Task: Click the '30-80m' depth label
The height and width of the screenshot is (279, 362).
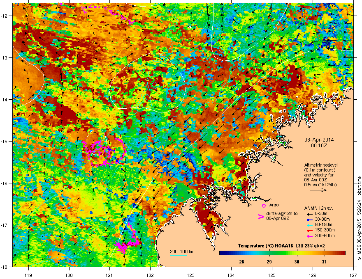Action: point(322,220)
